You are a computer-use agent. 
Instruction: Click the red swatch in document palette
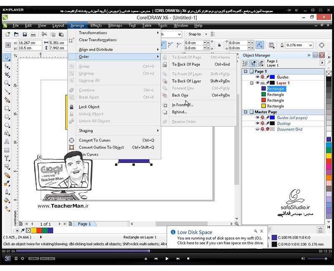point(39,230)
